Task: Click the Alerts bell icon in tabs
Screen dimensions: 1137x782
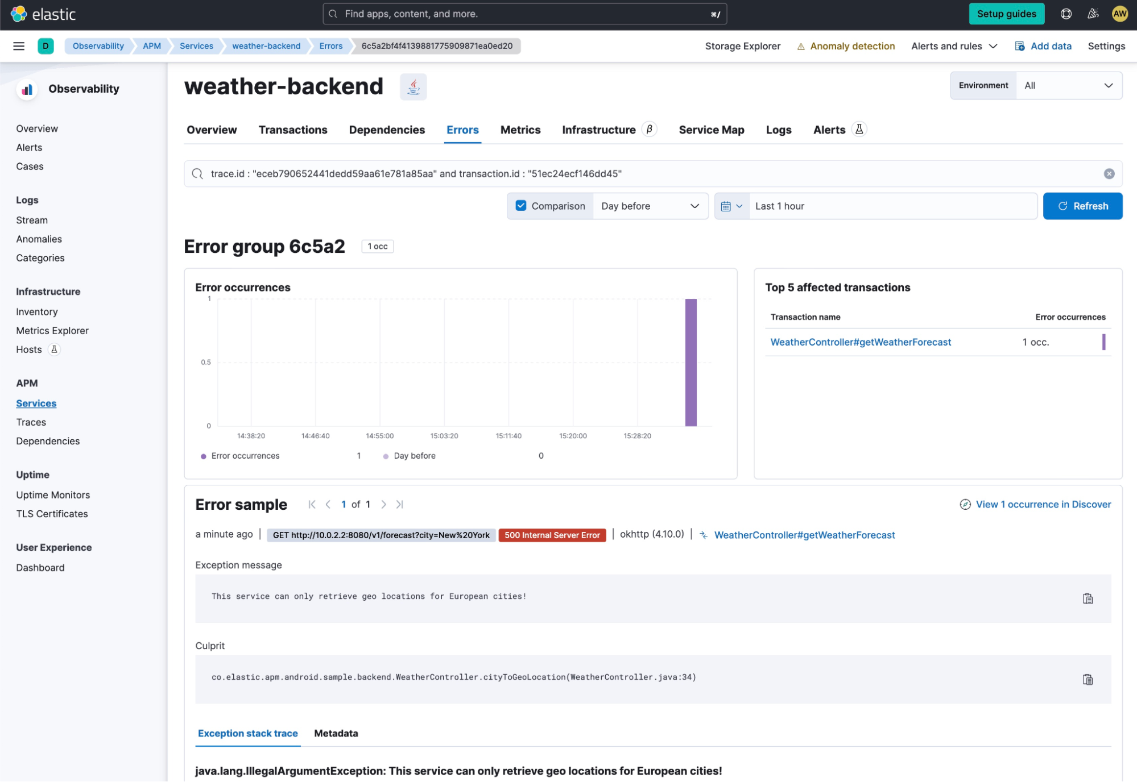Action: coord(858,130)
